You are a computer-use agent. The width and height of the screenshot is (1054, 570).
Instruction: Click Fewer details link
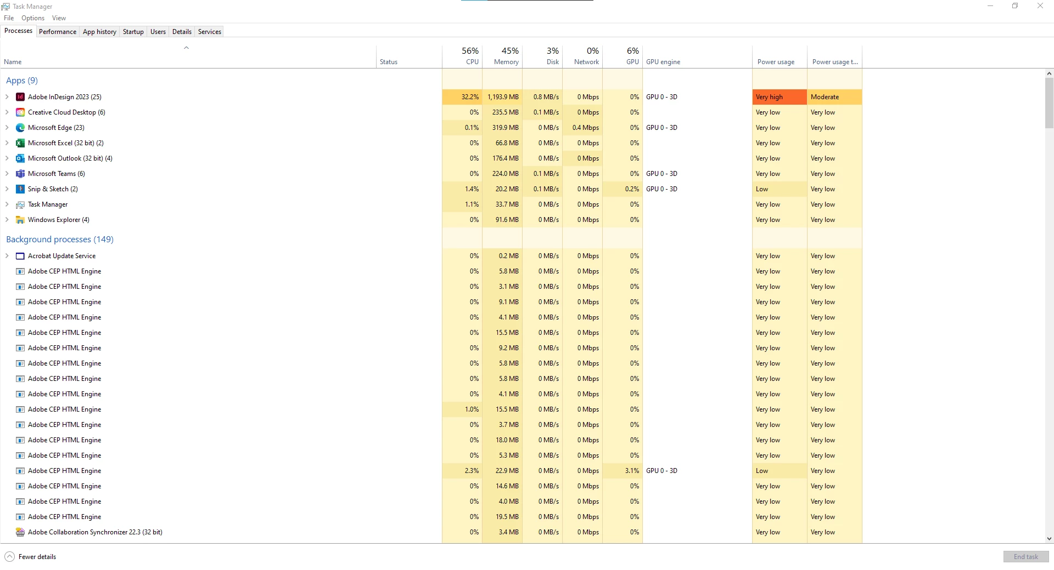[x=37, y=557]
